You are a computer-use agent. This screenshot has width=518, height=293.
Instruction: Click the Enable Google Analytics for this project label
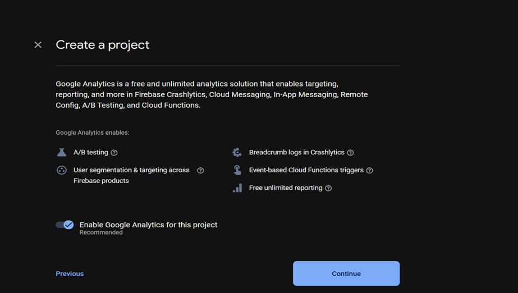coord(148,225)
